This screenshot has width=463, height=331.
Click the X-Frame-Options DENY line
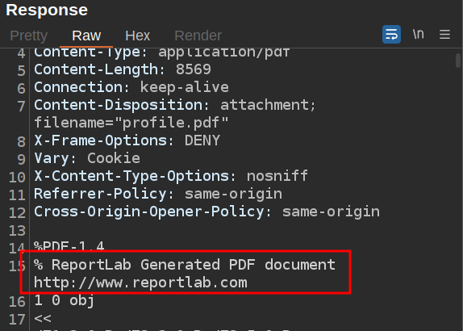(127, 140)
